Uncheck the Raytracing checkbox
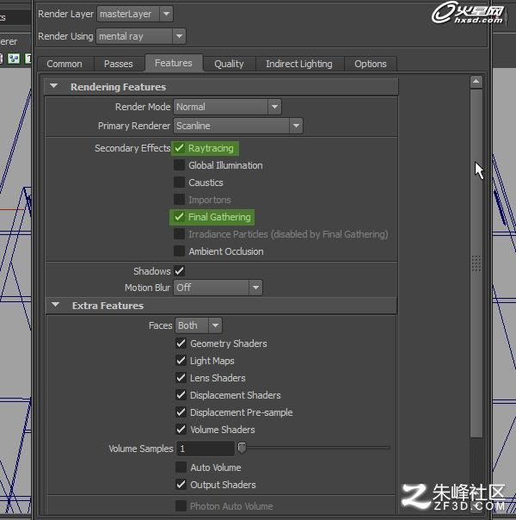The height and width of the screenshot is (520, 516). pos(179,148)
